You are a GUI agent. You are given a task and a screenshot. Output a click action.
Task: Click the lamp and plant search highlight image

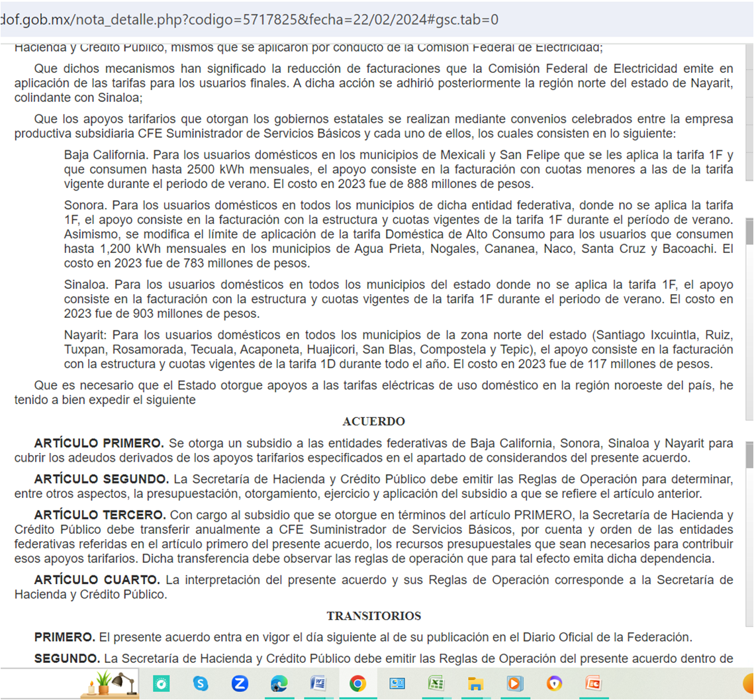[x=111, y=683]
